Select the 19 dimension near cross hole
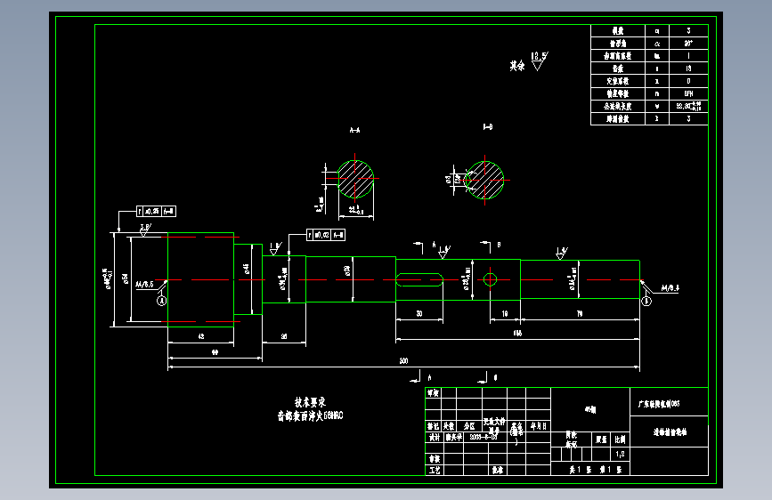772x500 pixels. click(505, 313)
